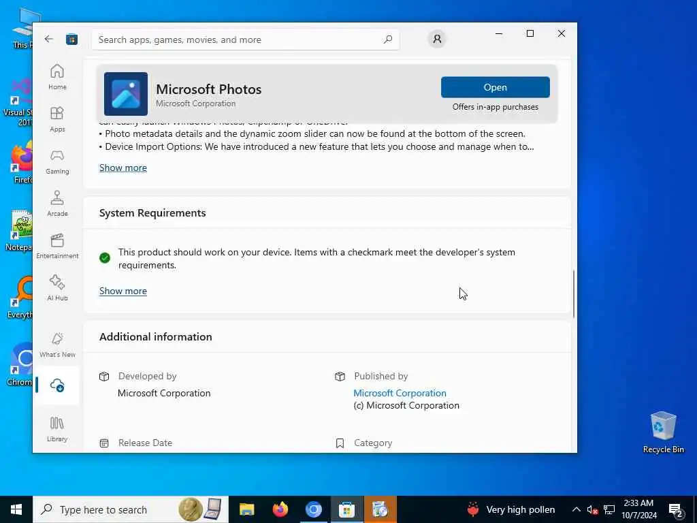Open the last orange taskbar app icon
The height and width of the screenshot is (523, 697).
(x=380, y=509)
